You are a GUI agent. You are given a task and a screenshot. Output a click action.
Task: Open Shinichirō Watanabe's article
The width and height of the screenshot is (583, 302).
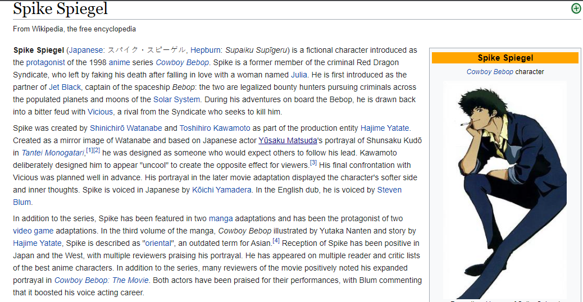tap(126, 128)
